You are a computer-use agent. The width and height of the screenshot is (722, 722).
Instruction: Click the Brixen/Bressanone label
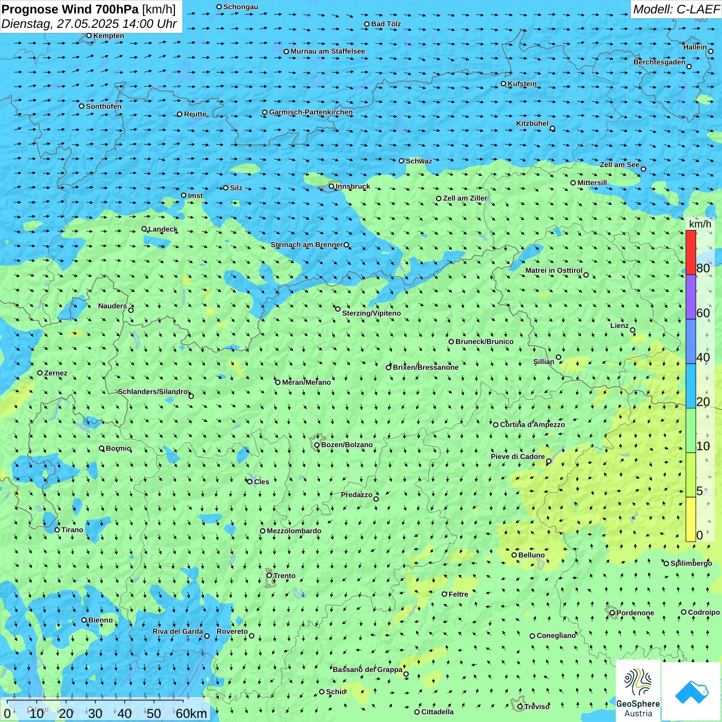click(x=425, y=367)
